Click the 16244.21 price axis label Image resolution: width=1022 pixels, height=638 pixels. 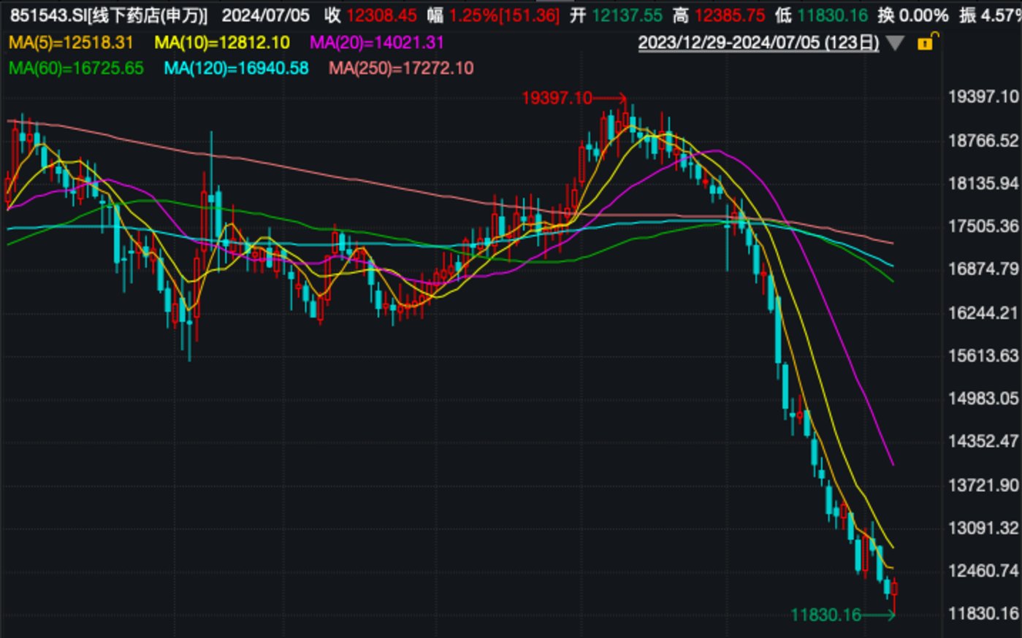point(983,312)
